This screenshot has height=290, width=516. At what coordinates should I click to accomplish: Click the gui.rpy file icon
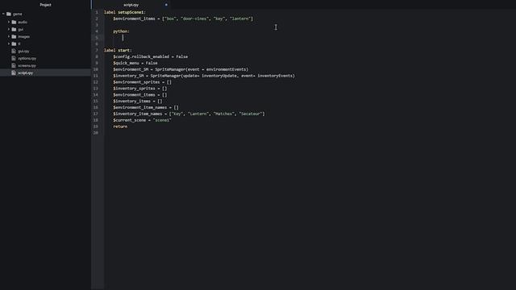(14, 51)
